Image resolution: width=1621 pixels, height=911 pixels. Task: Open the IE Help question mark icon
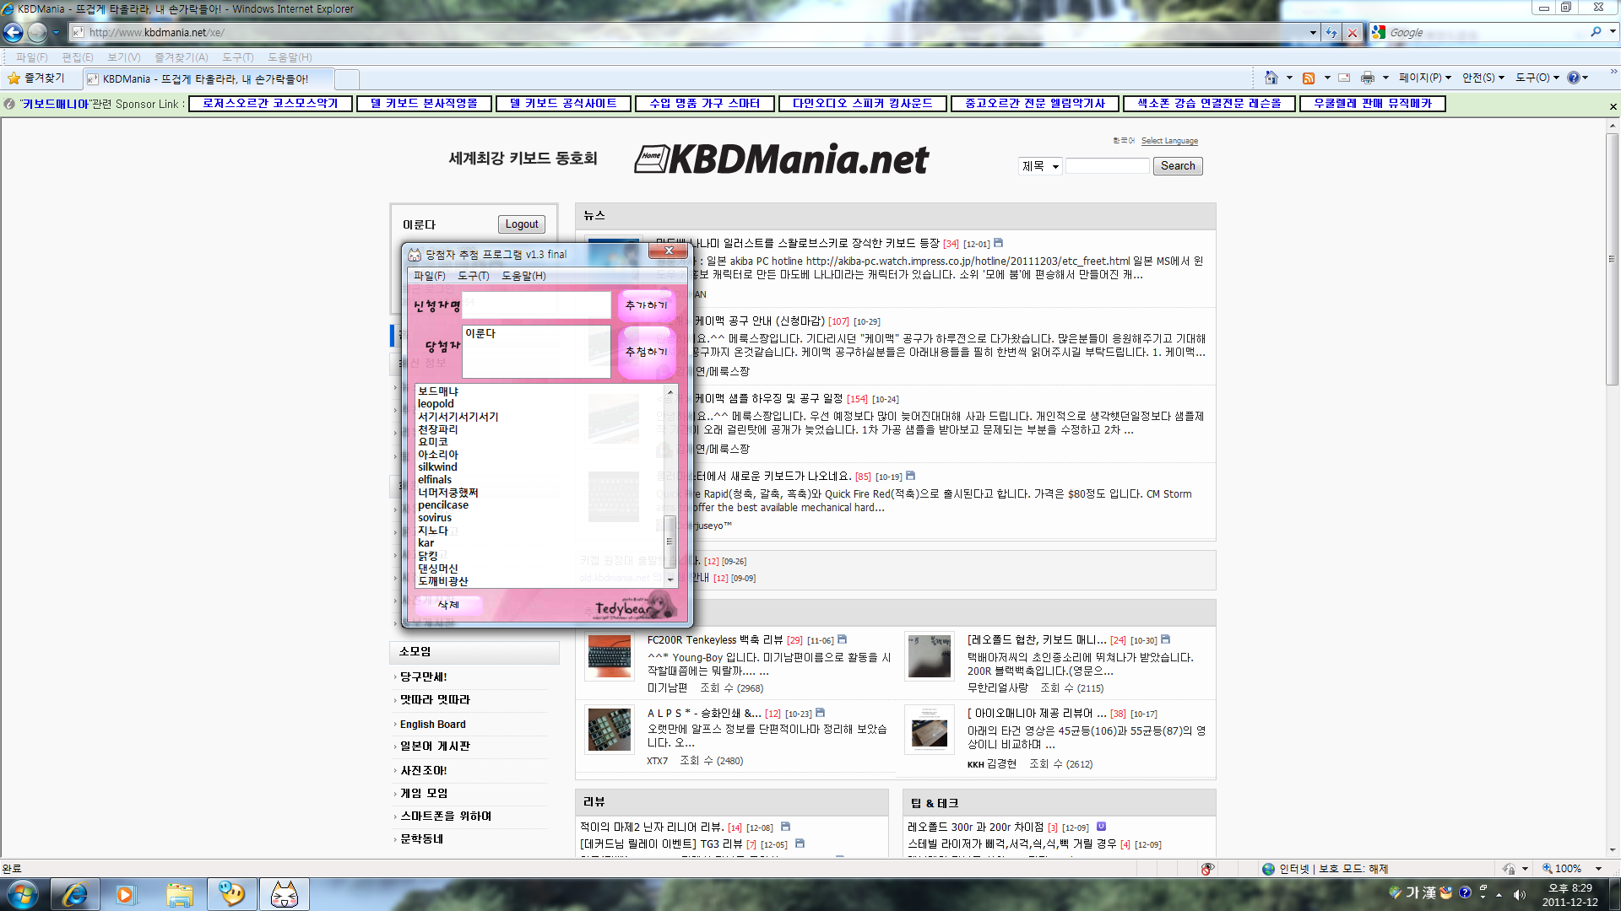point(1574,78)
